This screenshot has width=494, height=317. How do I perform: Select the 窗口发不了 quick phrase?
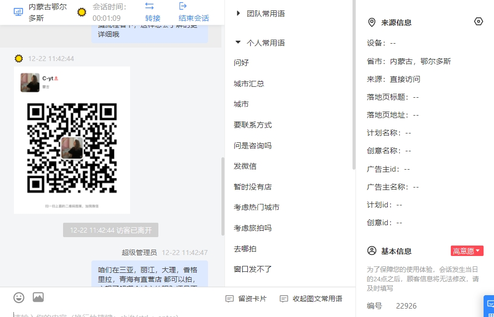coord(253,269)
